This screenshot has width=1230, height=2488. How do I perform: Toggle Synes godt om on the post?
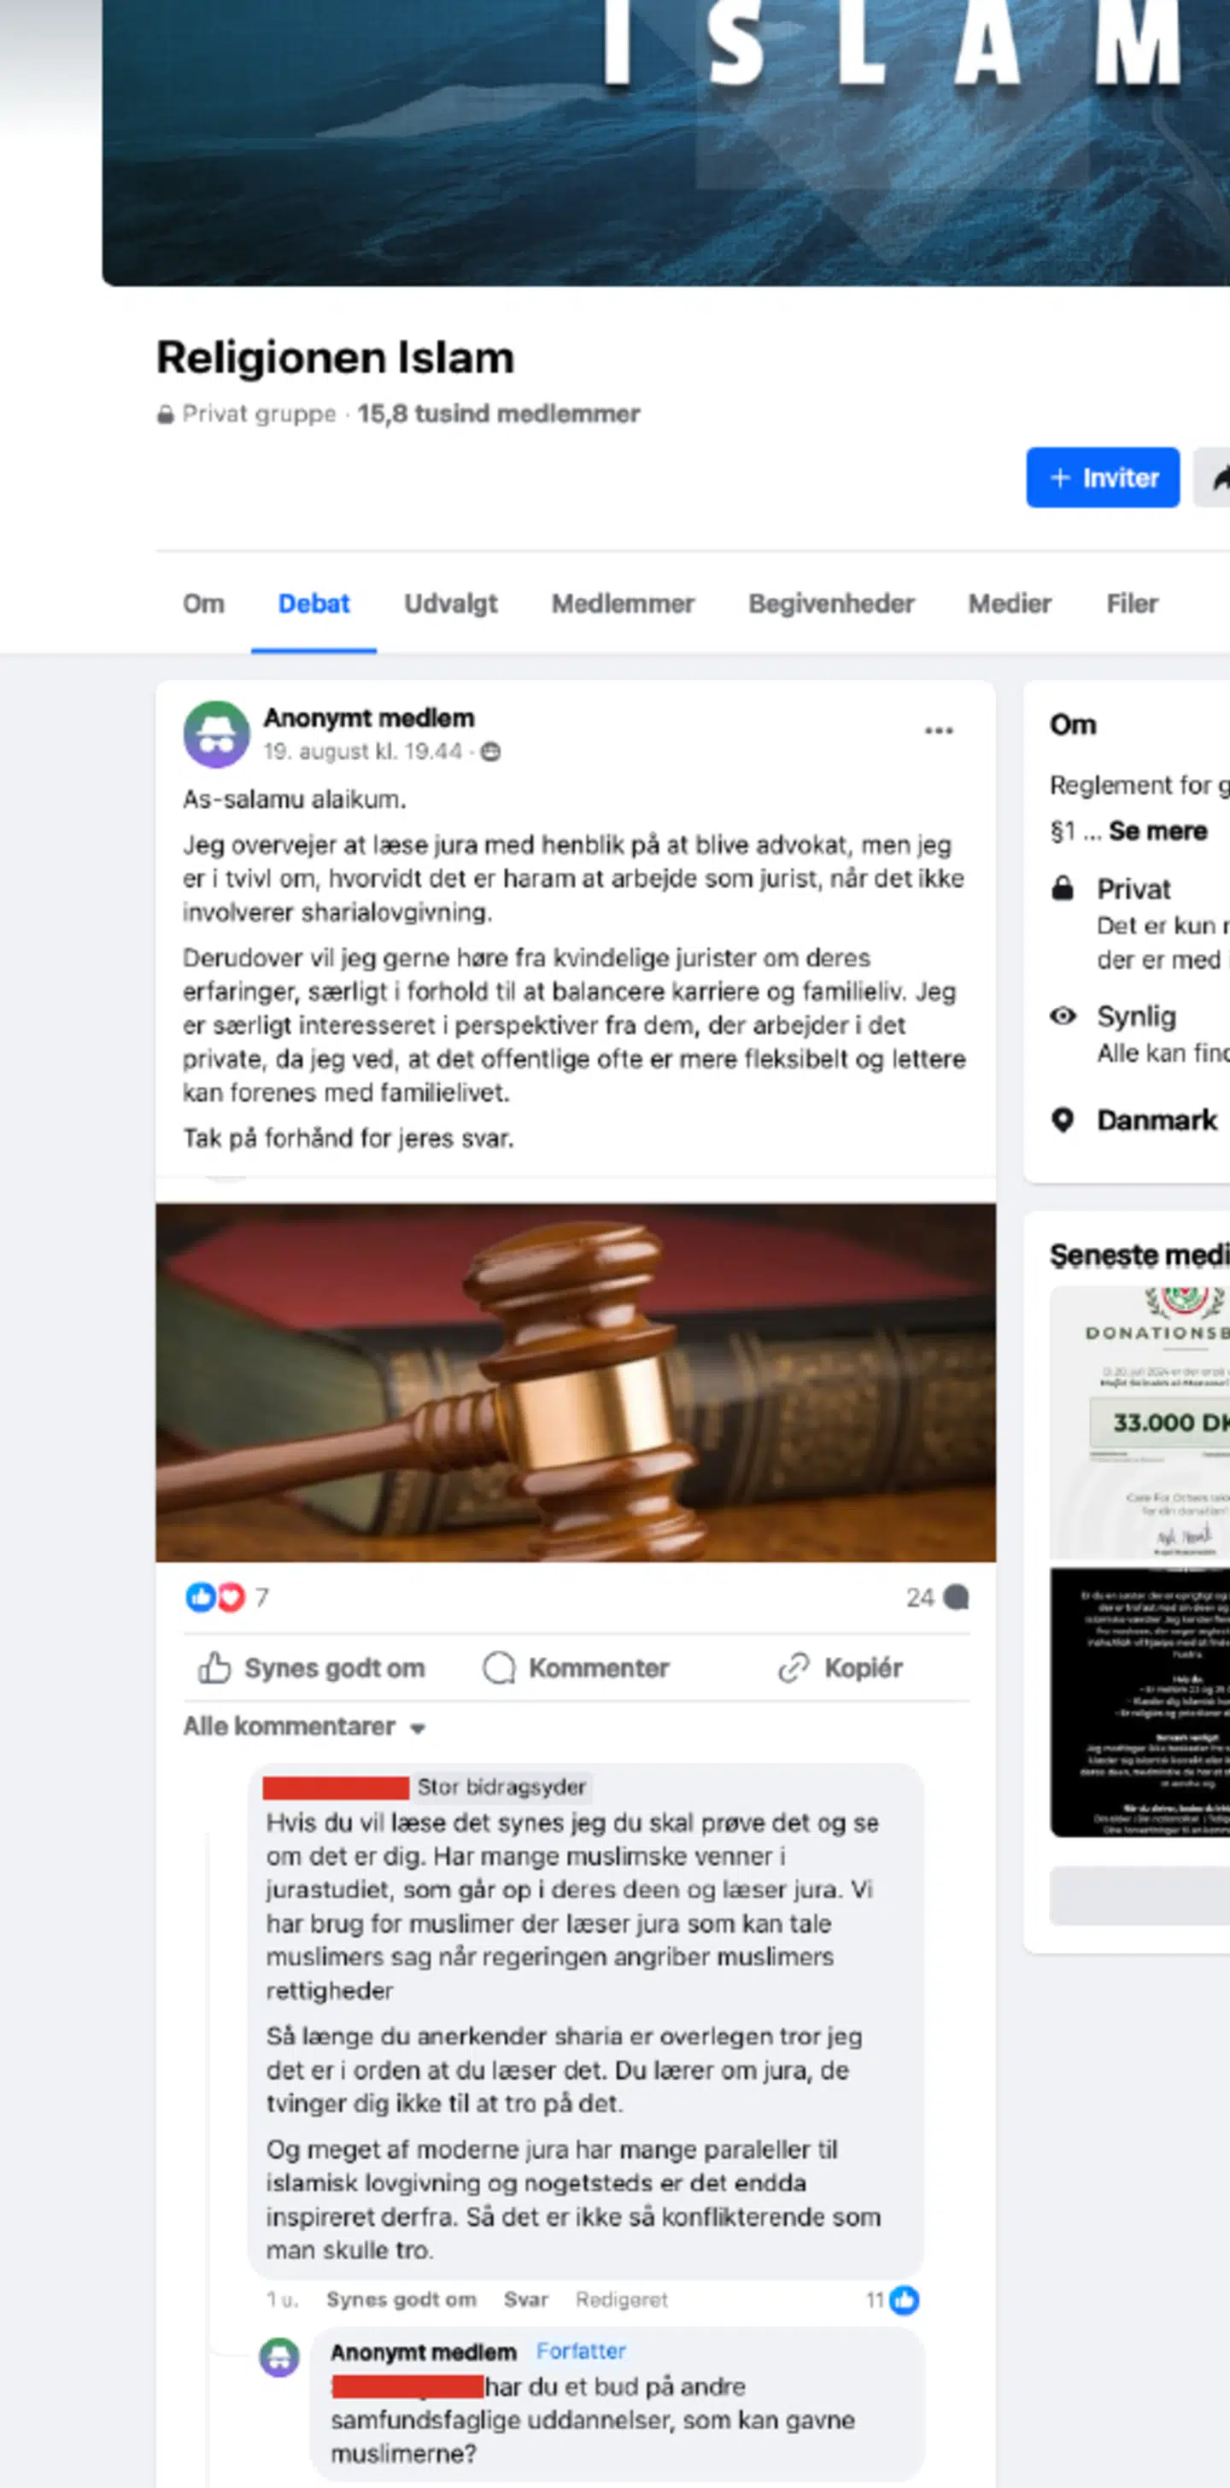(311, 1668)
